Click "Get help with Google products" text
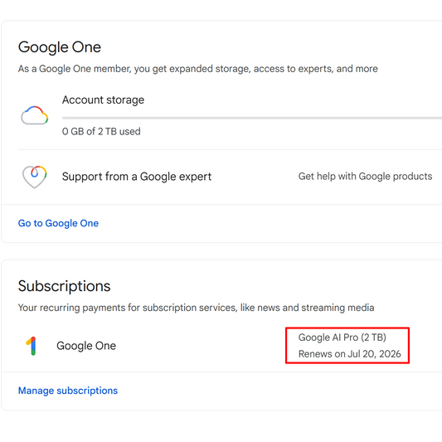The width and height of the screenshot is (442, 442). click(x=365, y=176)
